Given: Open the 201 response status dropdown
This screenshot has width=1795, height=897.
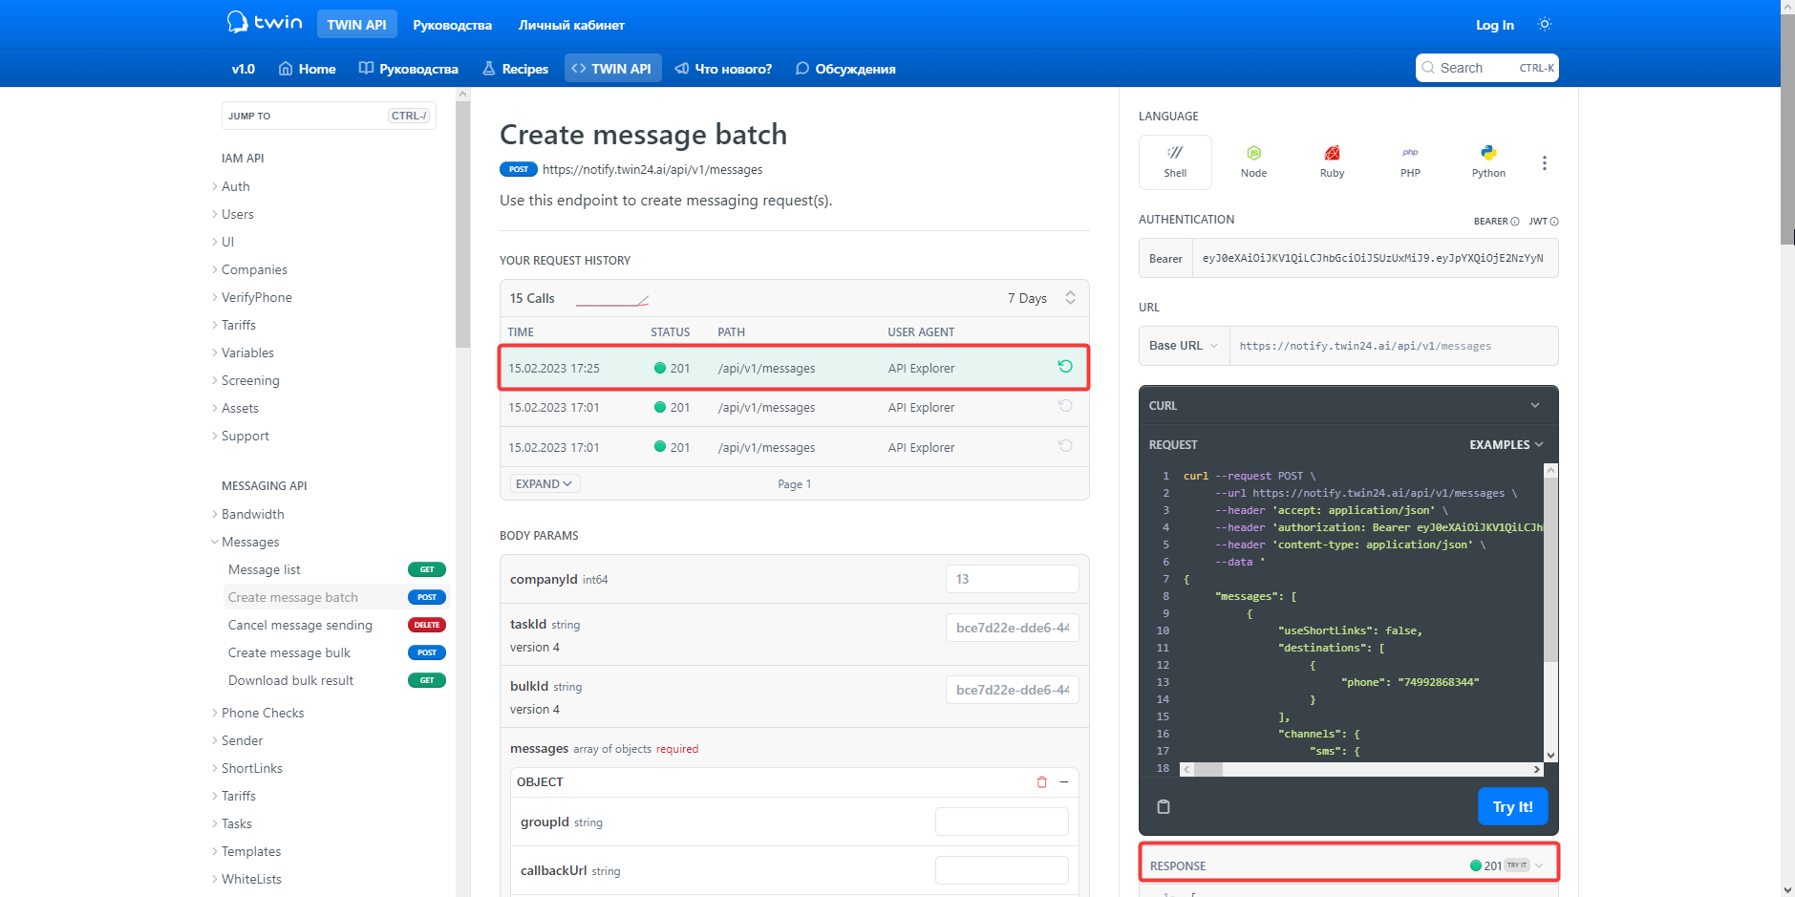Looking at the screenshot, I should tap(1507, 865).
